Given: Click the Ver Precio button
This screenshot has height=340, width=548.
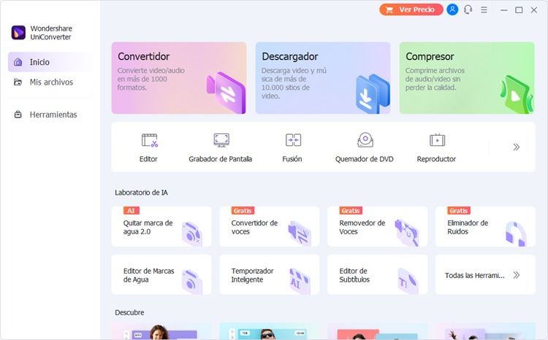Looking at the screenshot, I should [x=411, y=9].
